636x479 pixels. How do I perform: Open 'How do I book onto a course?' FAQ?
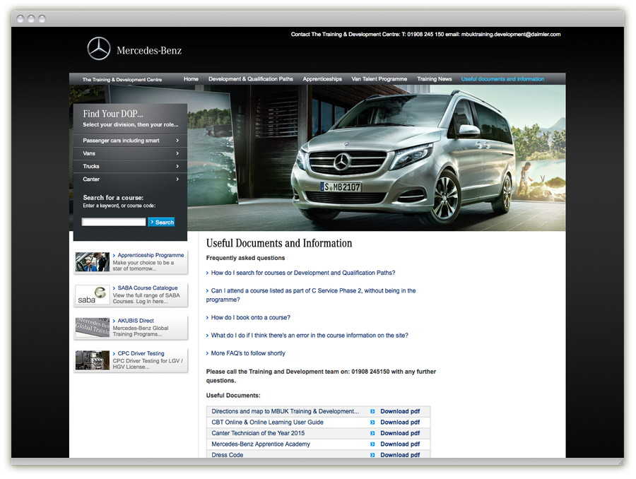click(x=250, y=318)
